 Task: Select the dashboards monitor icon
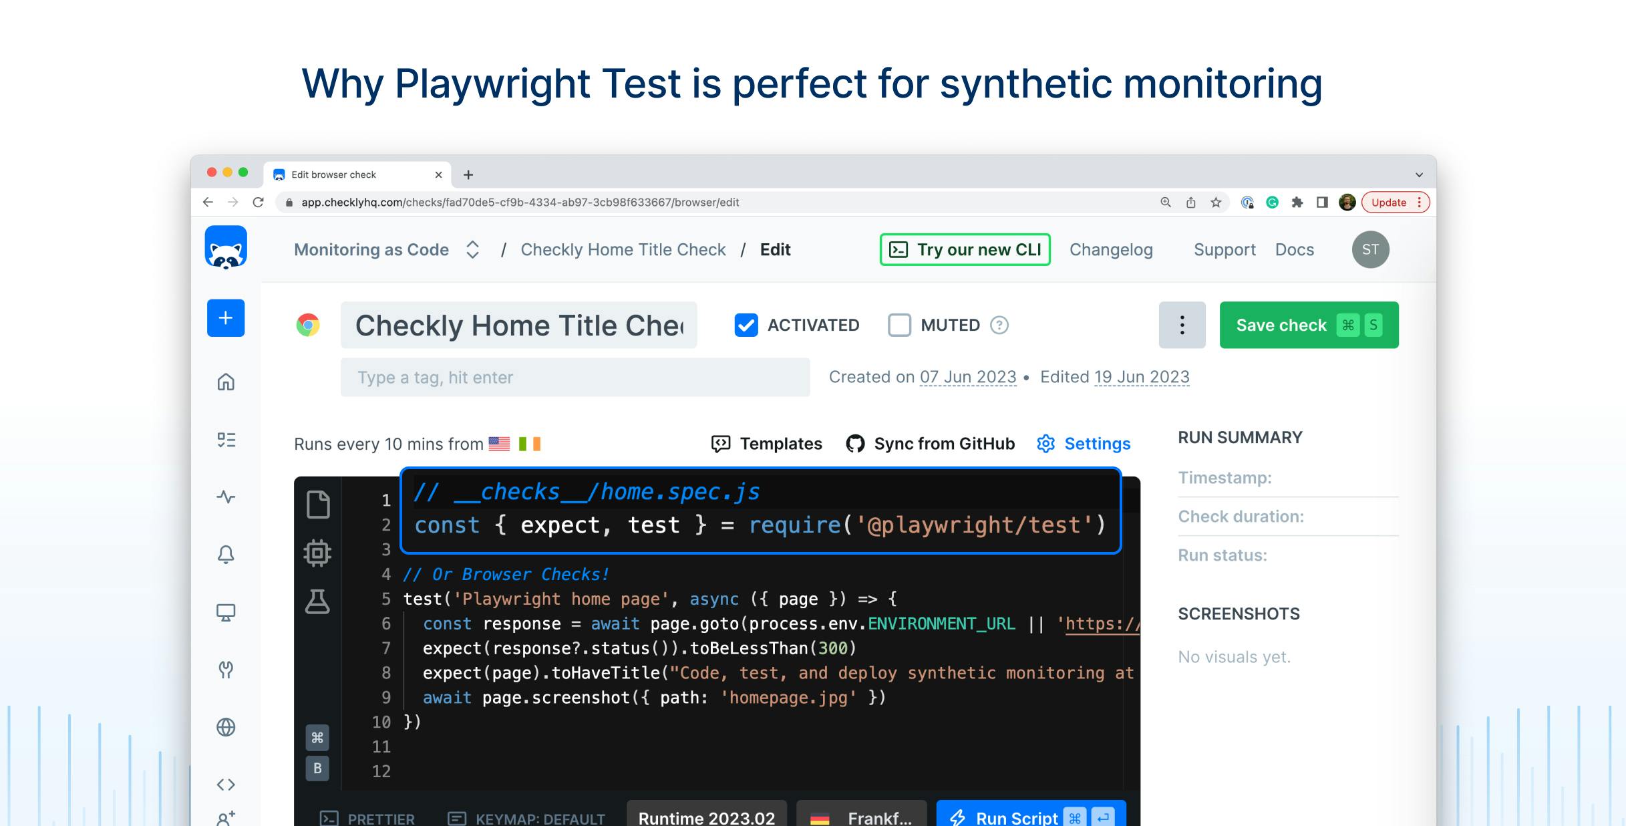(x=226, y=611)
